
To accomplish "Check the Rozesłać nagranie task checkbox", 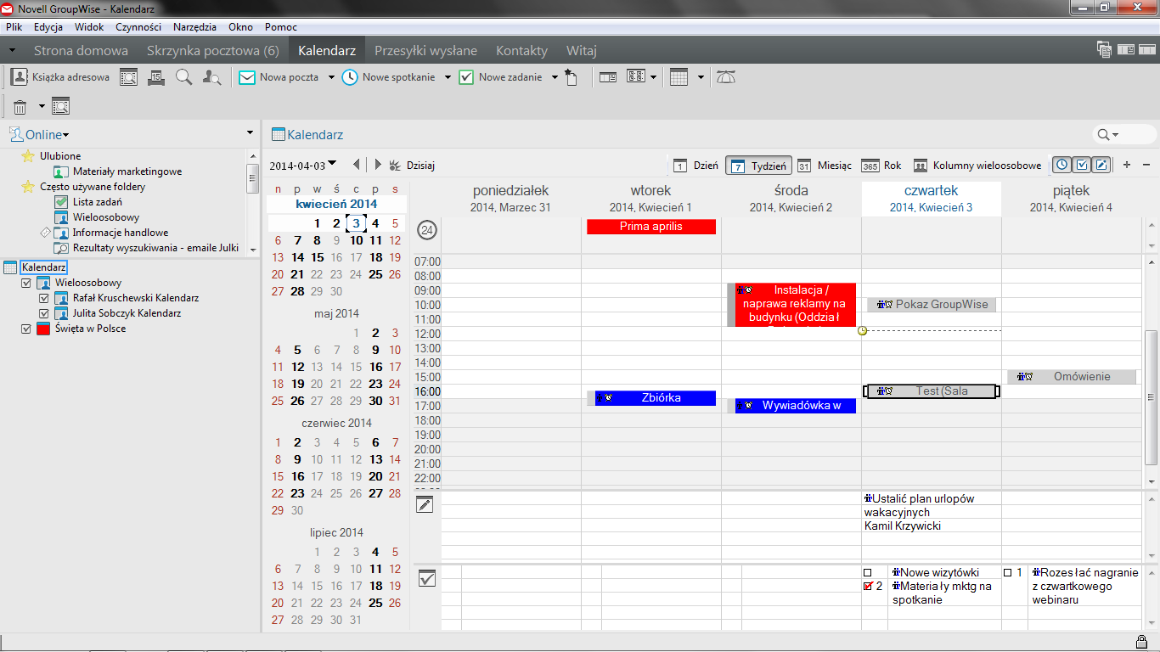I will click(x=1007, y=573).
